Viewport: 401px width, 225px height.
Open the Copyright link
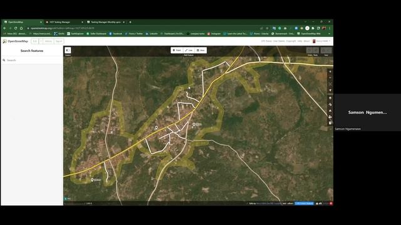[x=291, y=41]
